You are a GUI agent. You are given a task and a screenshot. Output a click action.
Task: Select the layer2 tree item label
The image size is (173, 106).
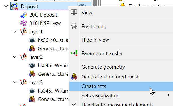pyautogui.click(x=36, y=57)
